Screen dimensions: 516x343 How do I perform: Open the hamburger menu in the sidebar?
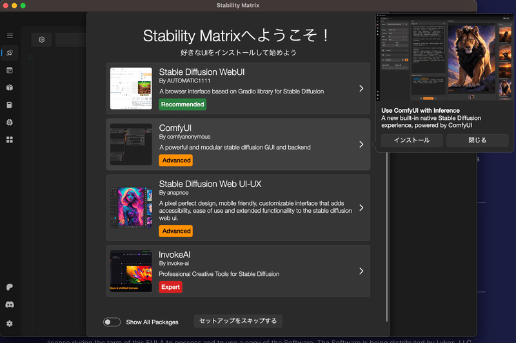(x=10, y=35)
